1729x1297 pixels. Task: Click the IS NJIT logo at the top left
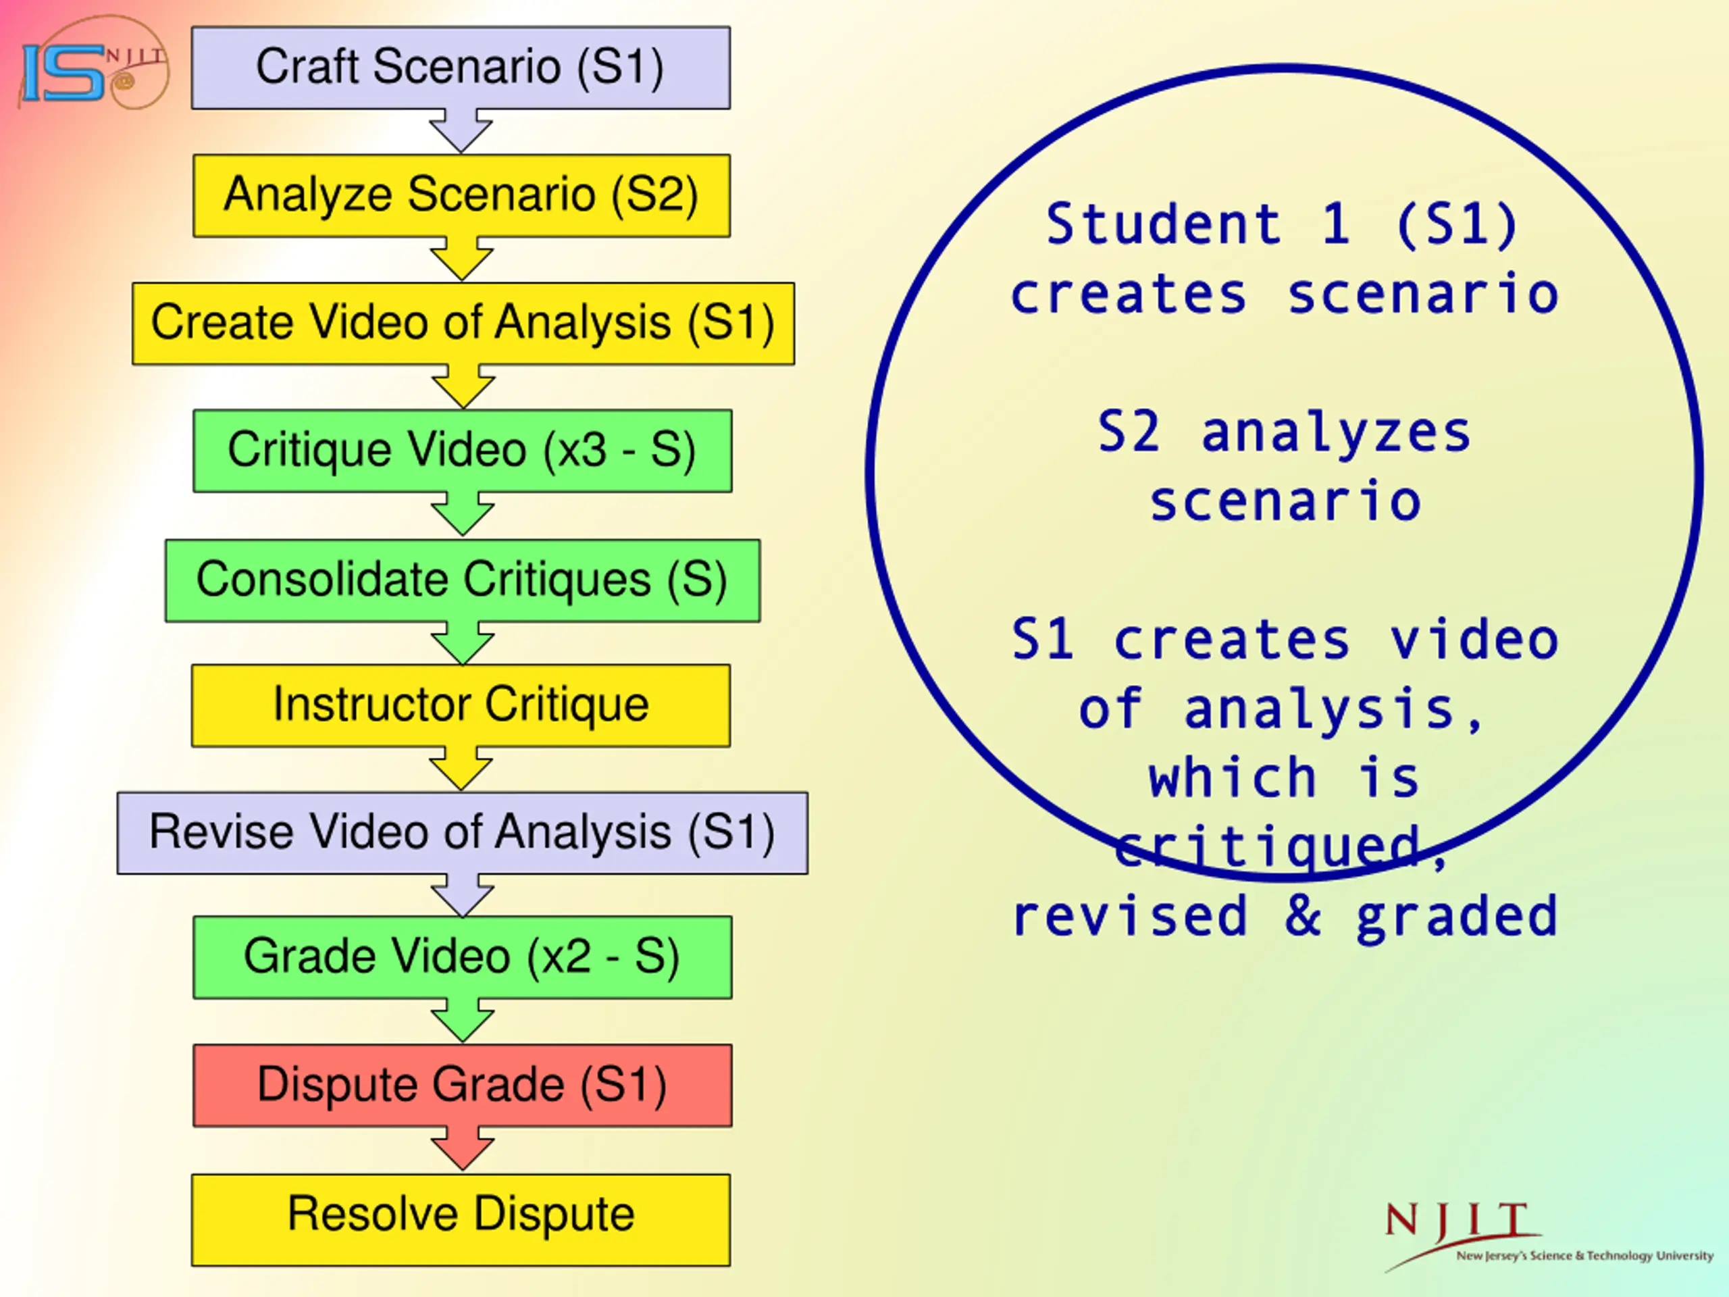click(94, 64)
